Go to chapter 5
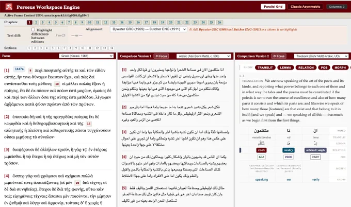 (56, 22)
